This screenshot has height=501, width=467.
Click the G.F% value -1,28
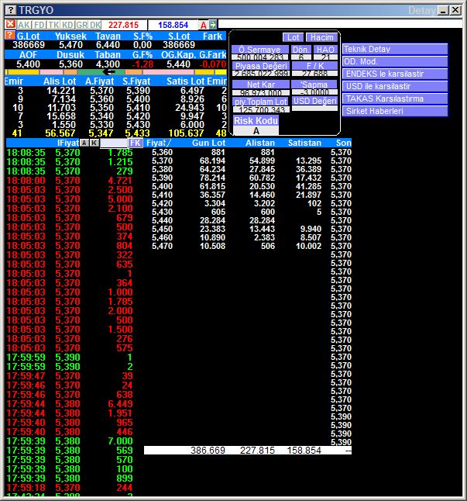pos(143,64)
